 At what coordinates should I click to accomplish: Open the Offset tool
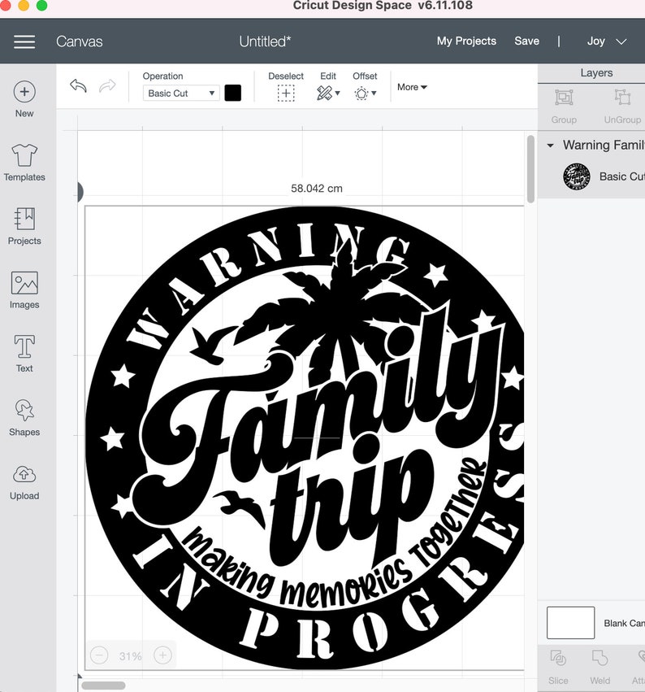click(365, 94)
